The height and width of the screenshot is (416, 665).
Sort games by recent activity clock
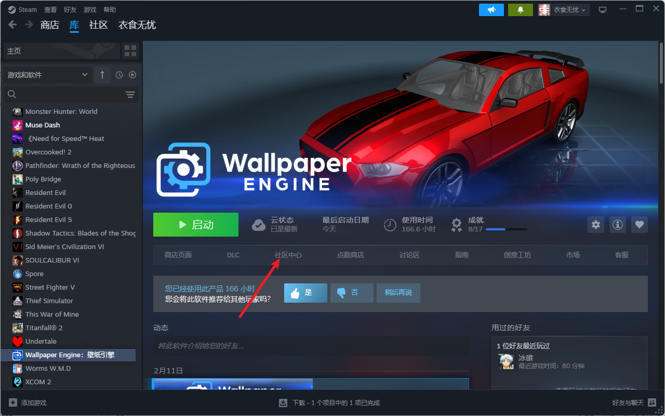[119, 75]
